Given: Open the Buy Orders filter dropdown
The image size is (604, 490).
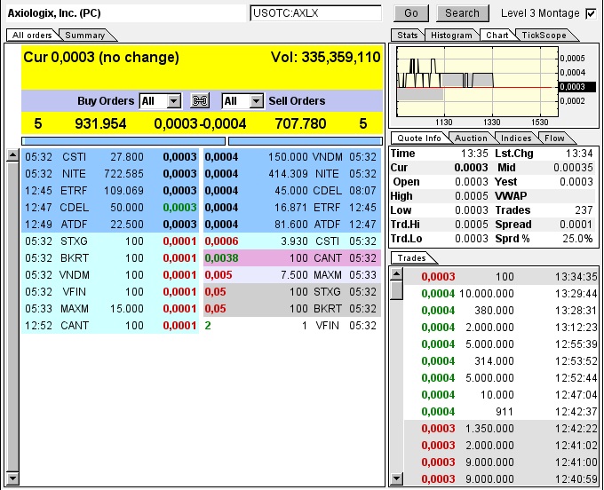Looking at the screenshot, I should [173, 101].
